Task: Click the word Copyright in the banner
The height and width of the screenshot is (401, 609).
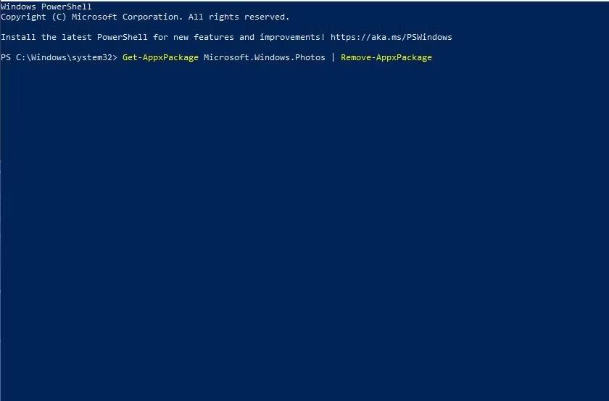Action: 23,17
